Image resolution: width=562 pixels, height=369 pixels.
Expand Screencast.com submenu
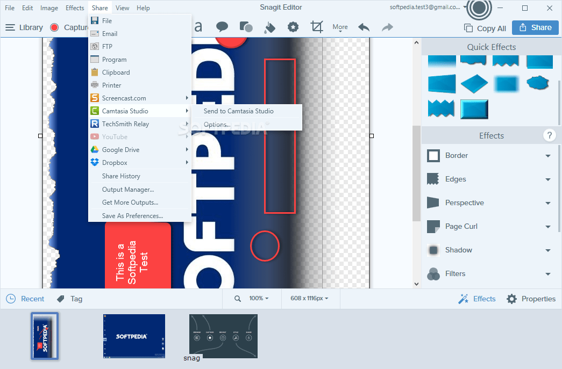coord(140,98)
